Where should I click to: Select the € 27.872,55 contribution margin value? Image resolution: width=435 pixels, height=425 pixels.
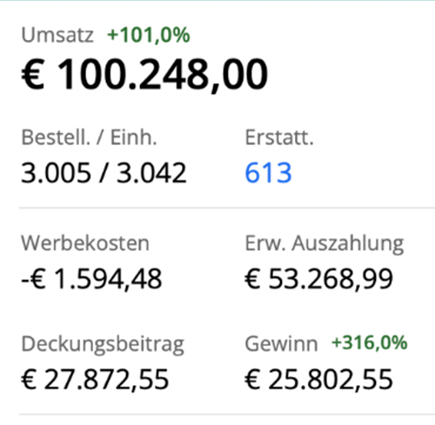pyautogui.click(x=95, y=379)
